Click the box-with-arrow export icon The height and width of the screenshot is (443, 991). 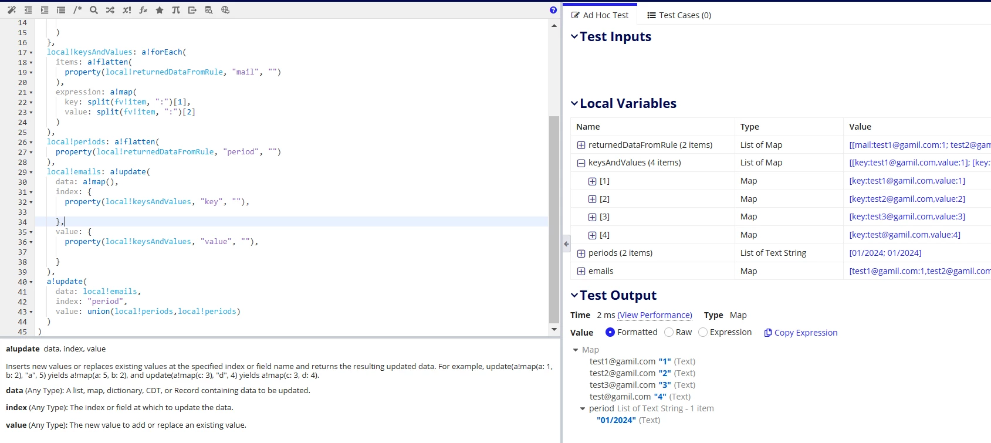tap(192, 10)
